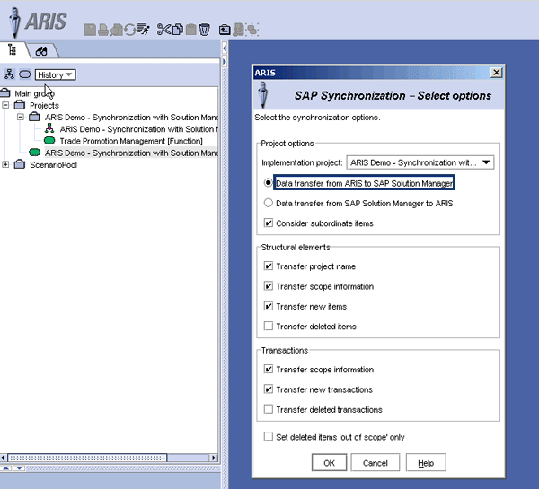Screen dimensions: 539x489
Task: Toggle Structural elements Transfer scope information
Action: pos(269,285)
